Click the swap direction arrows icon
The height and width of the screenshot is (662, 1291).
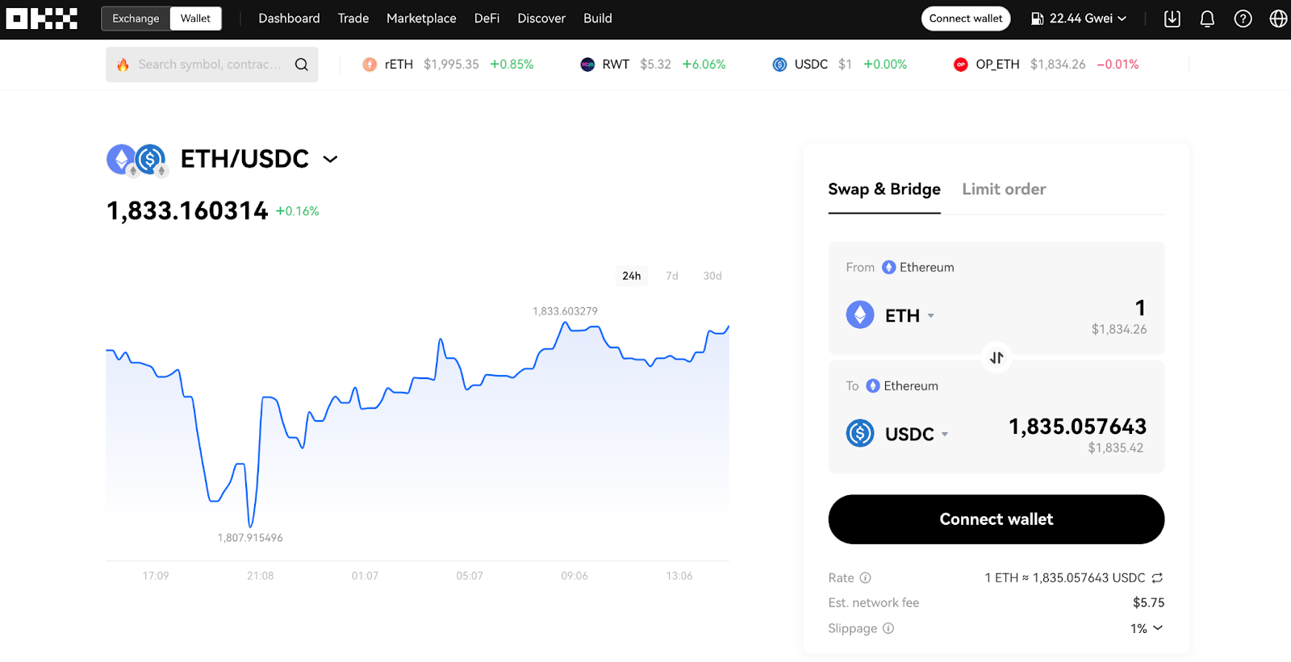tap(996, 357)
